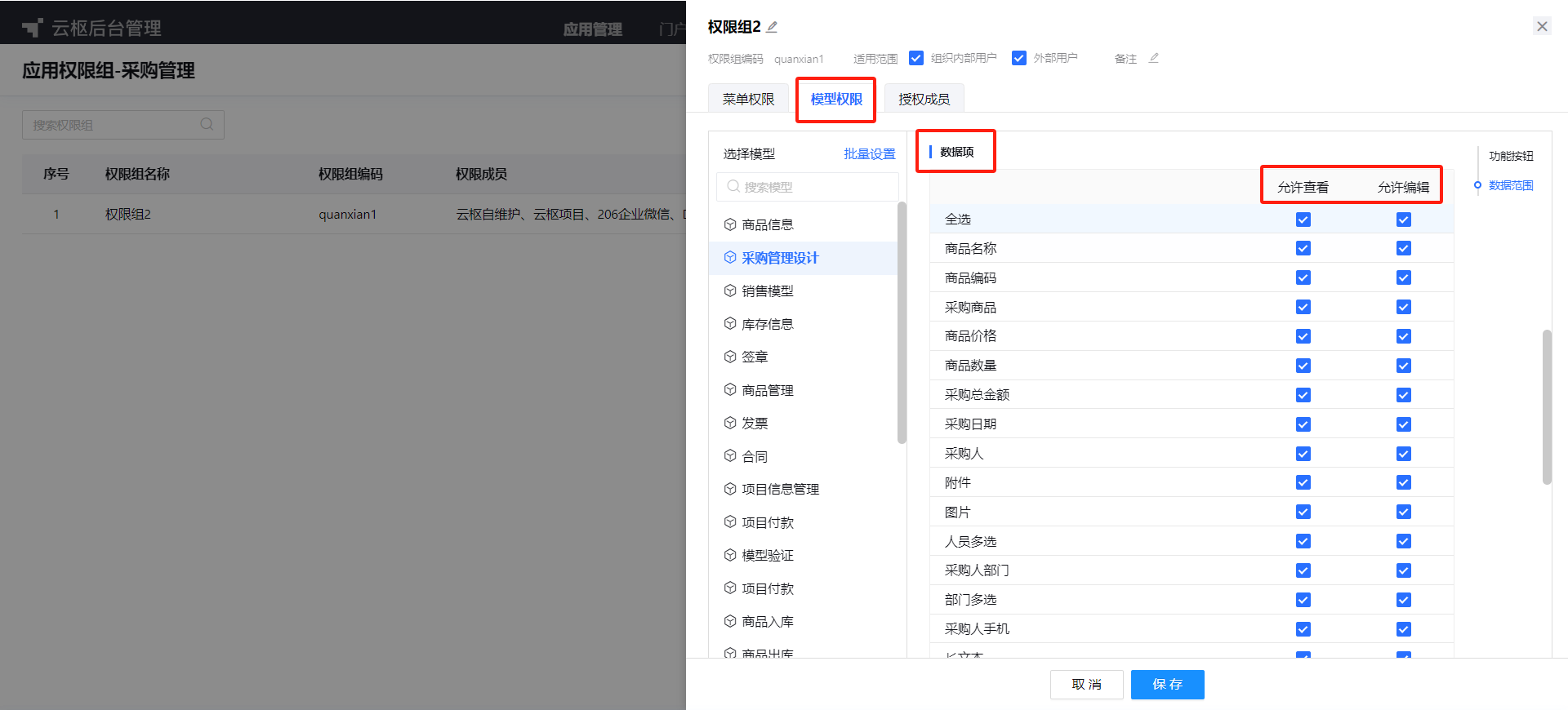Click the cube icon beside 合同
1568x710 pixels.
(x=730, y=456)
